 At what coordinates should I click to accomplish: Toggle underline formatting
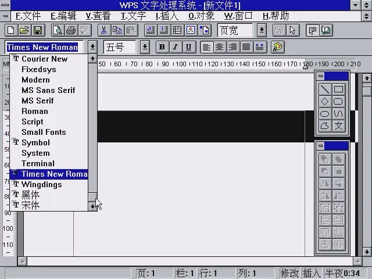(x=189, y=47)
